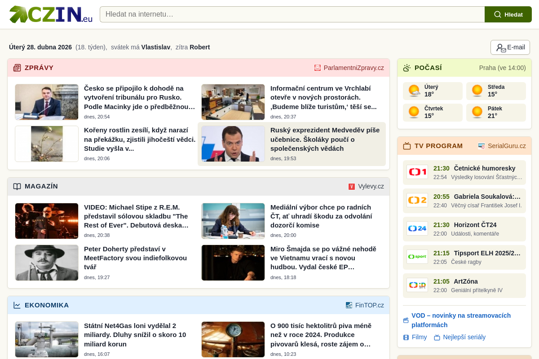Click the SerialGuru.cz favicon icon
The width and height of the screenshot is (539, 359).
point(482,146)
